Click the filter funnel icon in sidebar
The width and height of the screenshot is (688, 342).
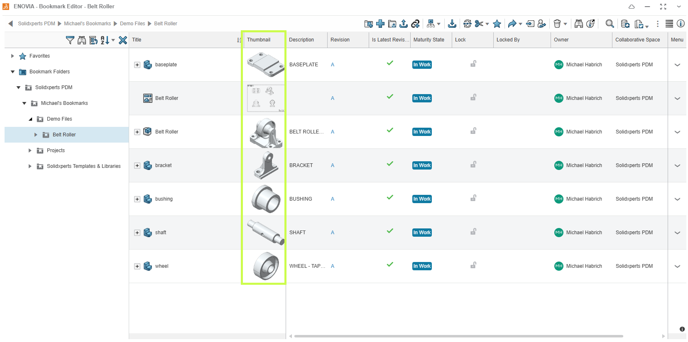pyautogui.click(x=70, y=40)
